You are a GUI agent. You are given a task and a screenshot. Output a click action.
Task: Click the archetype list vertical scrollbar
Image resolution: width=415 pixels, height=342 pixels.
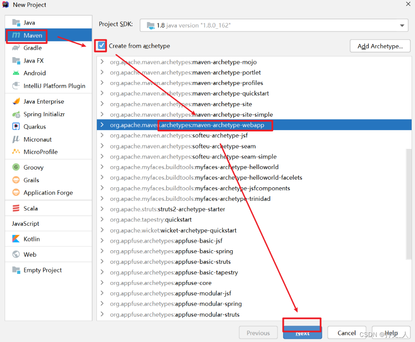point(409,204)
